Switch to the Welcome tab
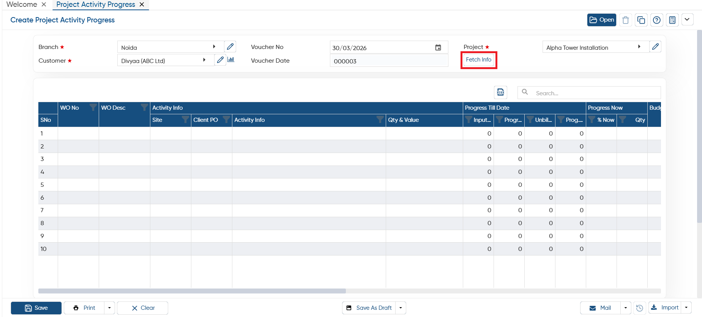This screenshot has height=317, width=702. (x=22, y=5)
